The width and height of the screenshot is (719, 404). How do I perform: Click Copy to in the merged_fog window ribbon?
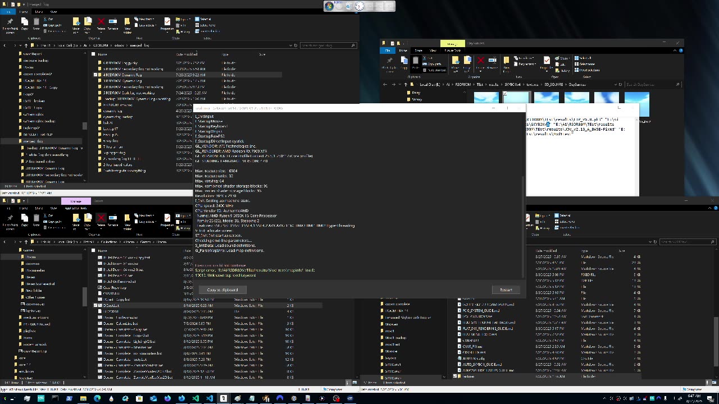88,25
